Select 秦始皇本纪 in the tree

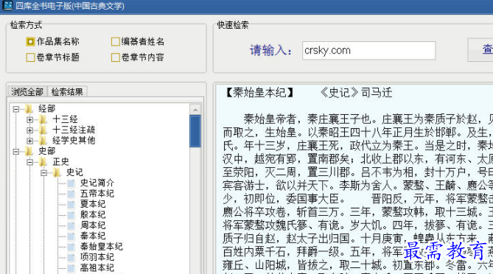[x=101, y=246]
